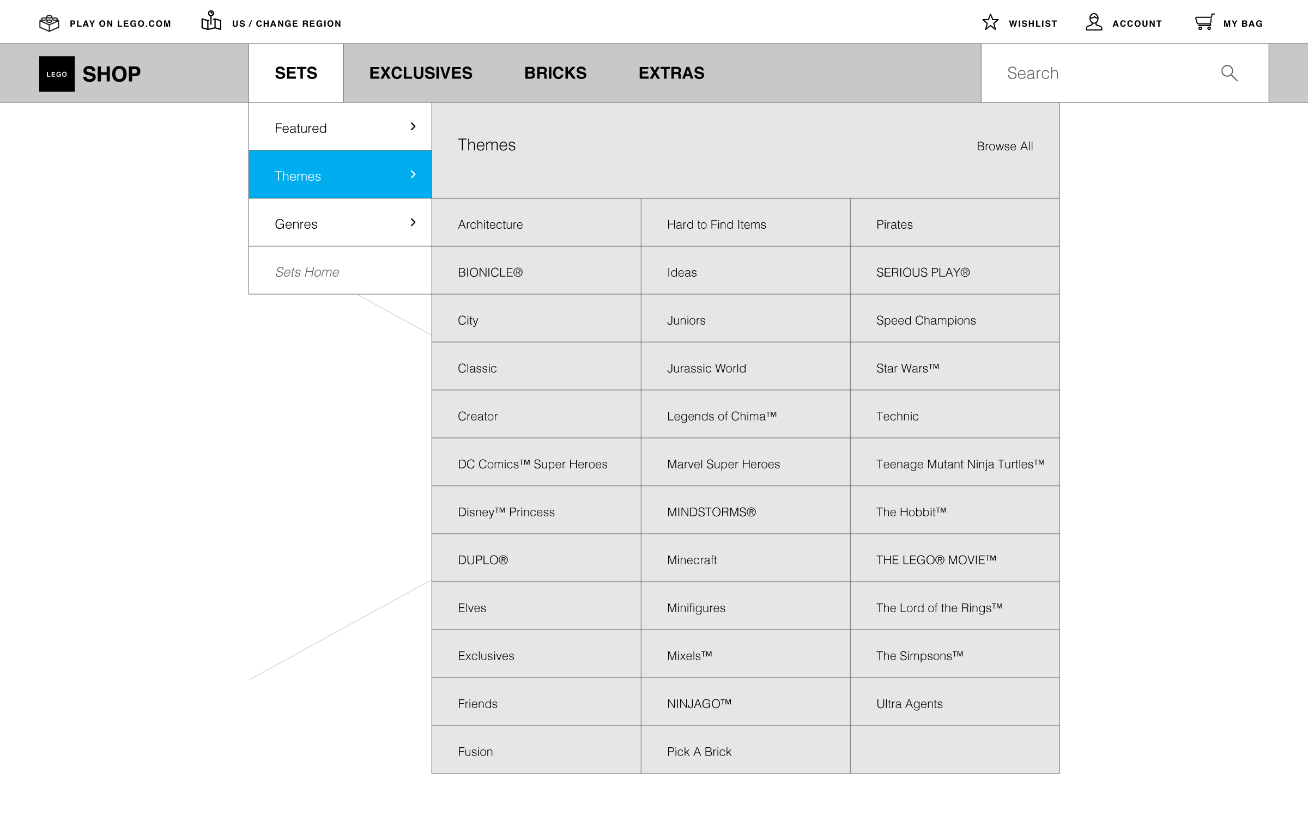This screenshot has width=1308, height=817.
Task: Choose DC Comics Super Heroes theme
Action: 532,464
